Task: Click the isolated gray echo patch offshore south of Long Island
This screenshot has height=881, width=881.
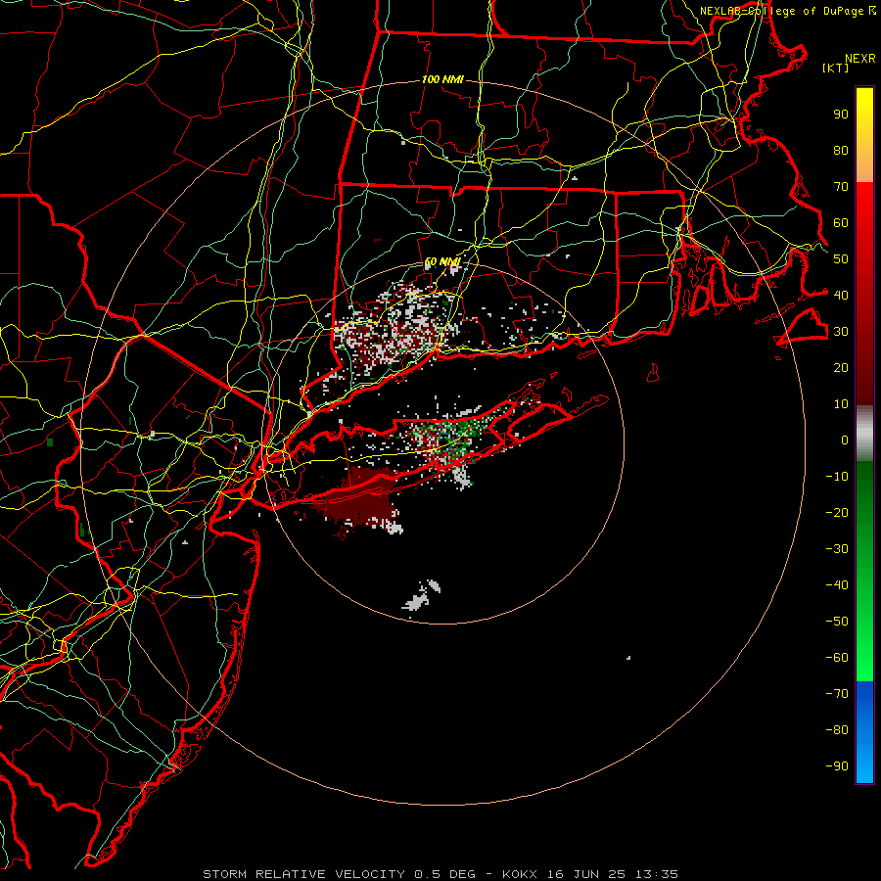Action: tap(421, 596)
